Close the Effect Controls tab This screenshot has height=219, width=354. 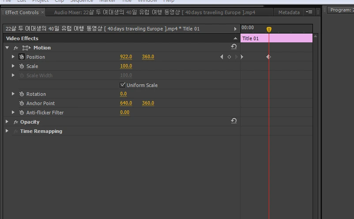tap(42, 12)
